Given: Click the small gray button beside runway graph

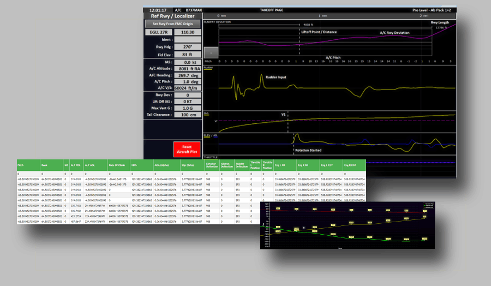Looking at the screenshot, I should point(211,52).
